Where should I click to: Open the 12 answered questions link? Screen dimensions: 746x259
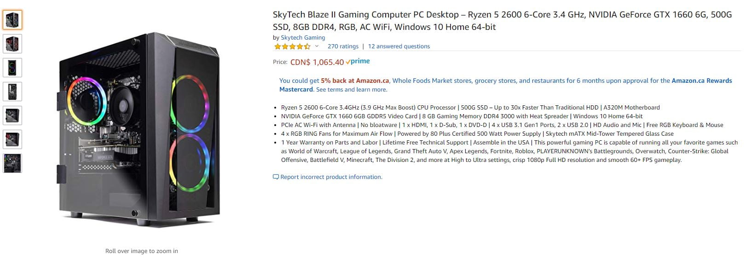[399, 46]
